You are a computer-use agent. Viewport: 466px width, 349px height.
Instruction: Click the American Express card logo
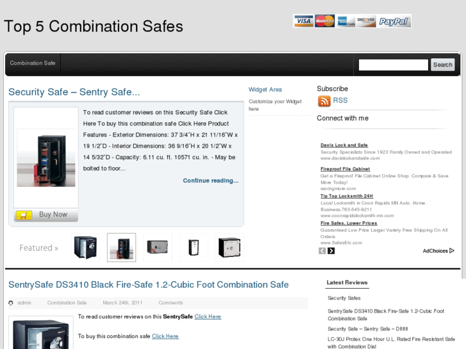pos(345,21)
